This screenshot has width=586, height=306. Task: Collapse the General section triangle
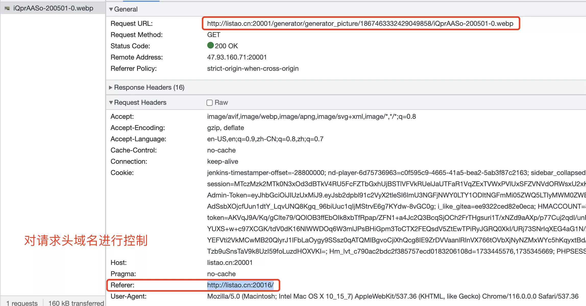111,9
